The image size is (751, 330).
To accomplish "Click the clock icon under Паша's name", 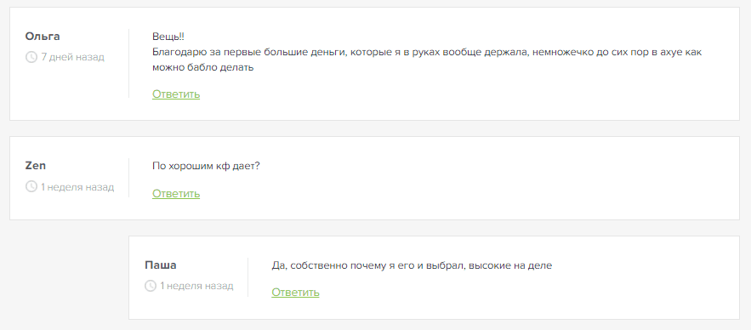I will [151, 286].
